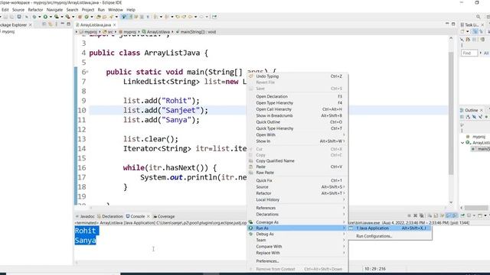Minimize the Package Explorer view
This screenshot has width=490, height=275.
coord(63,24)
